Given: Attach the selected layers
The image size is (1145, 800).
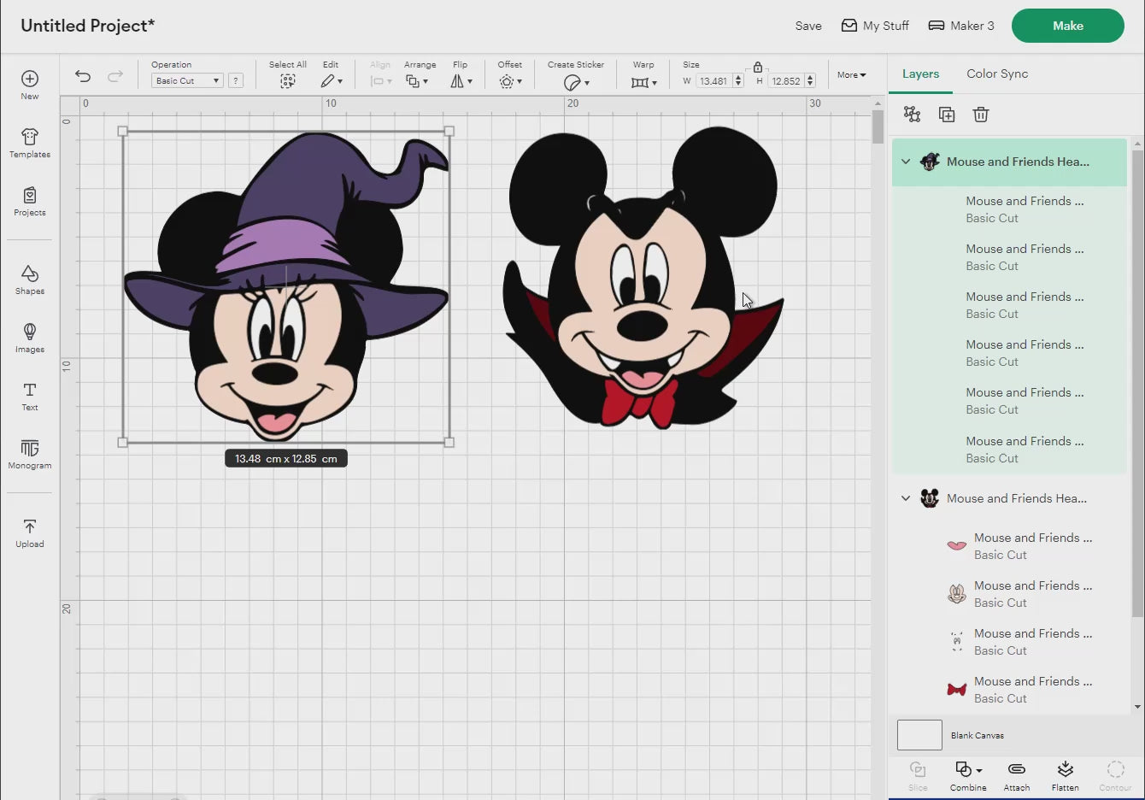Looking at the screenshot, I should (x=1017, y=776).
